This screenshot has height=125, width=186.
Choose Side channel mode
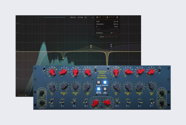point(117,37)
